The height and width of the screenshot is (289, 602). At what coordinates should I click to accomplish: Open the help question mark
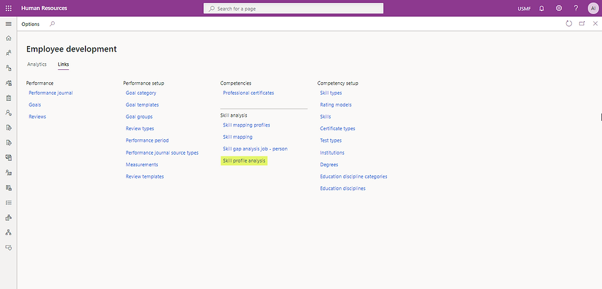click(576, 8)
